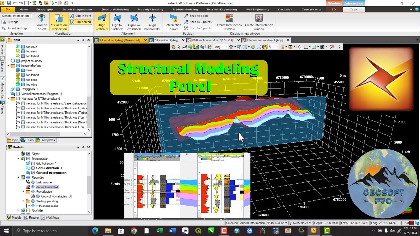This screenshot has height=236, width=420.
Task: Click the binoculars icon in 3D toolbar
Action: click(290, 47)
